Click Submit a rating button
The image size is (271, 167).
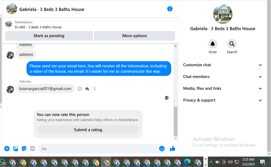point(88,130)
